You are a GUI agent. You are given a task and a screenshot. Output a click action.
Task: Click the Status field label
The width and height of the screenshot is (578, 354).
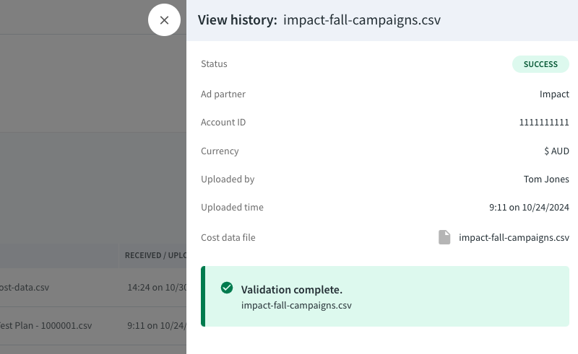pyautogui.click(x=214, y=64)
